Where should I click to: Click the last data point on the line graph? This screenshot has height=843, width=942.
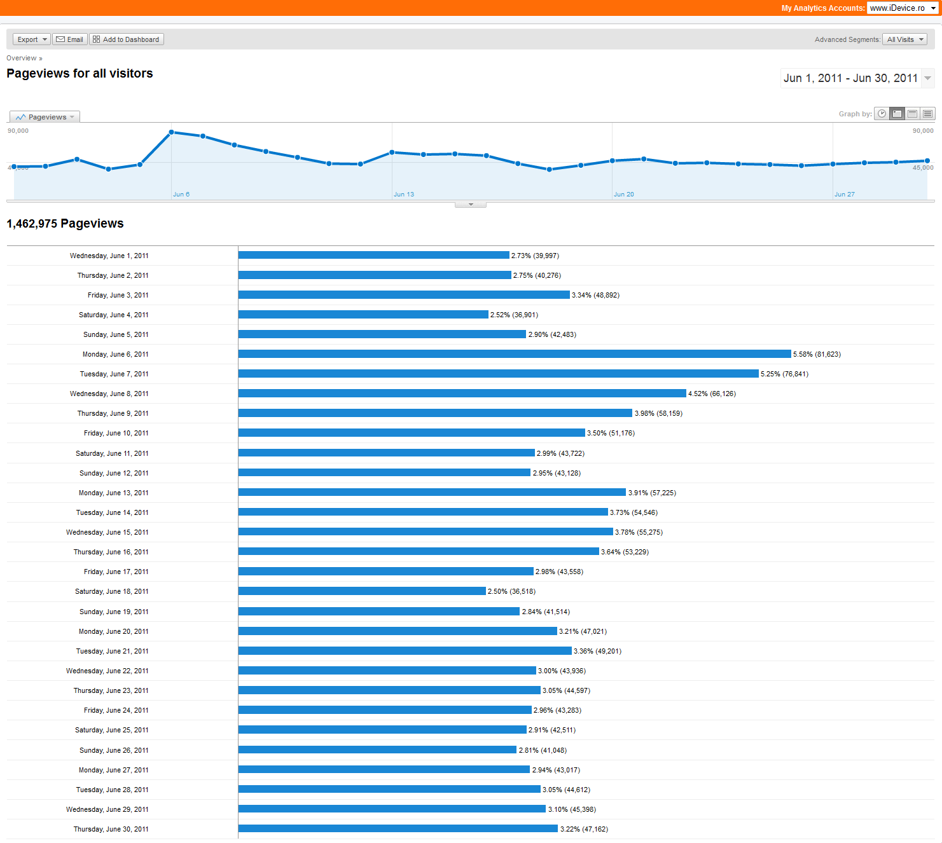927,161
